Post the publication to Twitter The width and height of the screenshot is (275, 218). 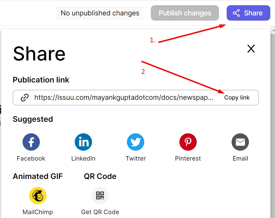tap(135, 142)
